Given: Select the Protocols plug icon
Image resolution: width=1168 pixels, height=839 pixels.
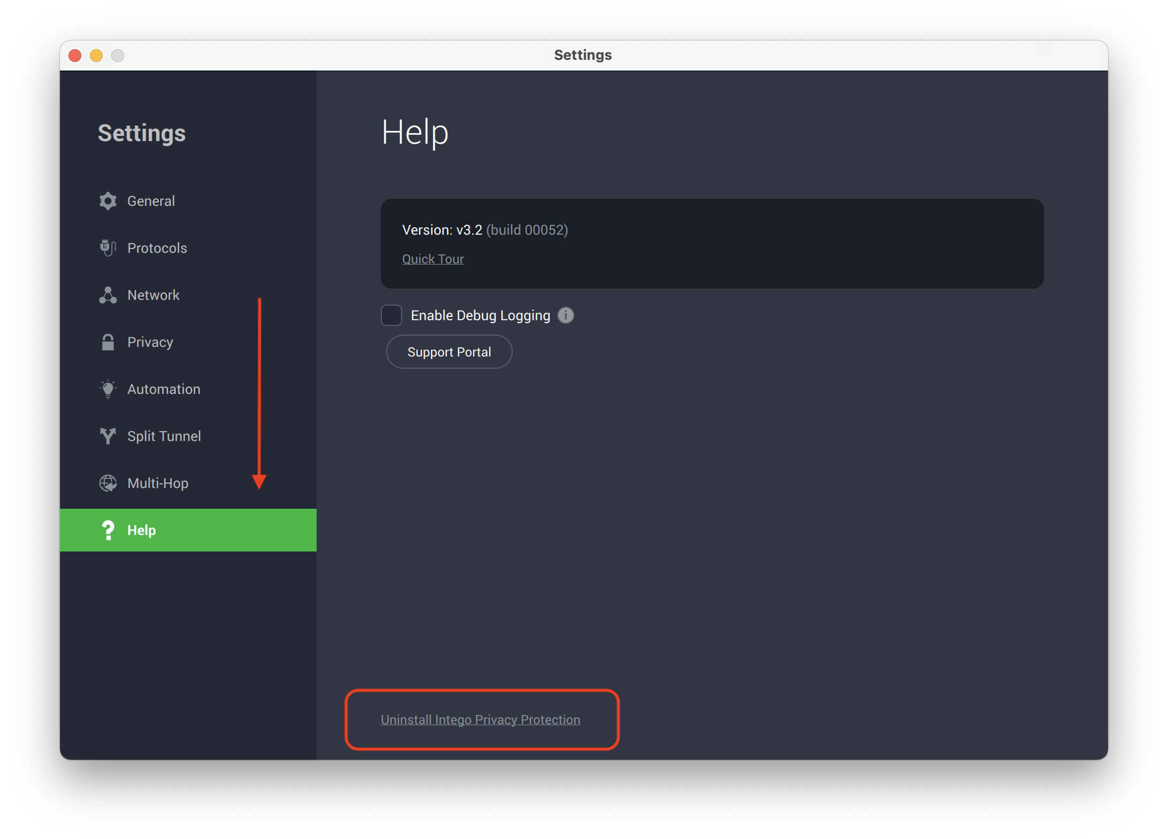Looking at the screenshot, I should [x=108, y=248].
